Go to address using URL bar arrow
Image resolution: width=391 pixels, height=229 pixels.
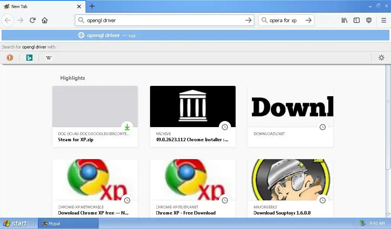[x=248, y=20]
